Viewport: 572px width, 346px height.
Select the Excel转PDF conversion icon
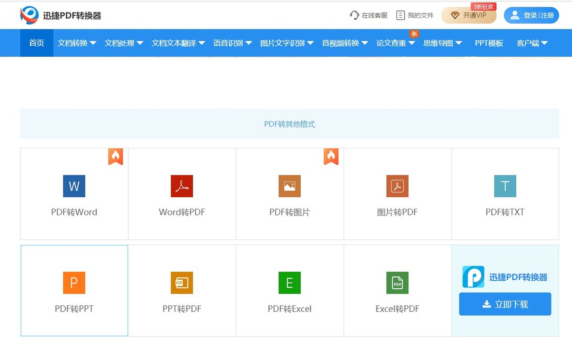point(397,283)
